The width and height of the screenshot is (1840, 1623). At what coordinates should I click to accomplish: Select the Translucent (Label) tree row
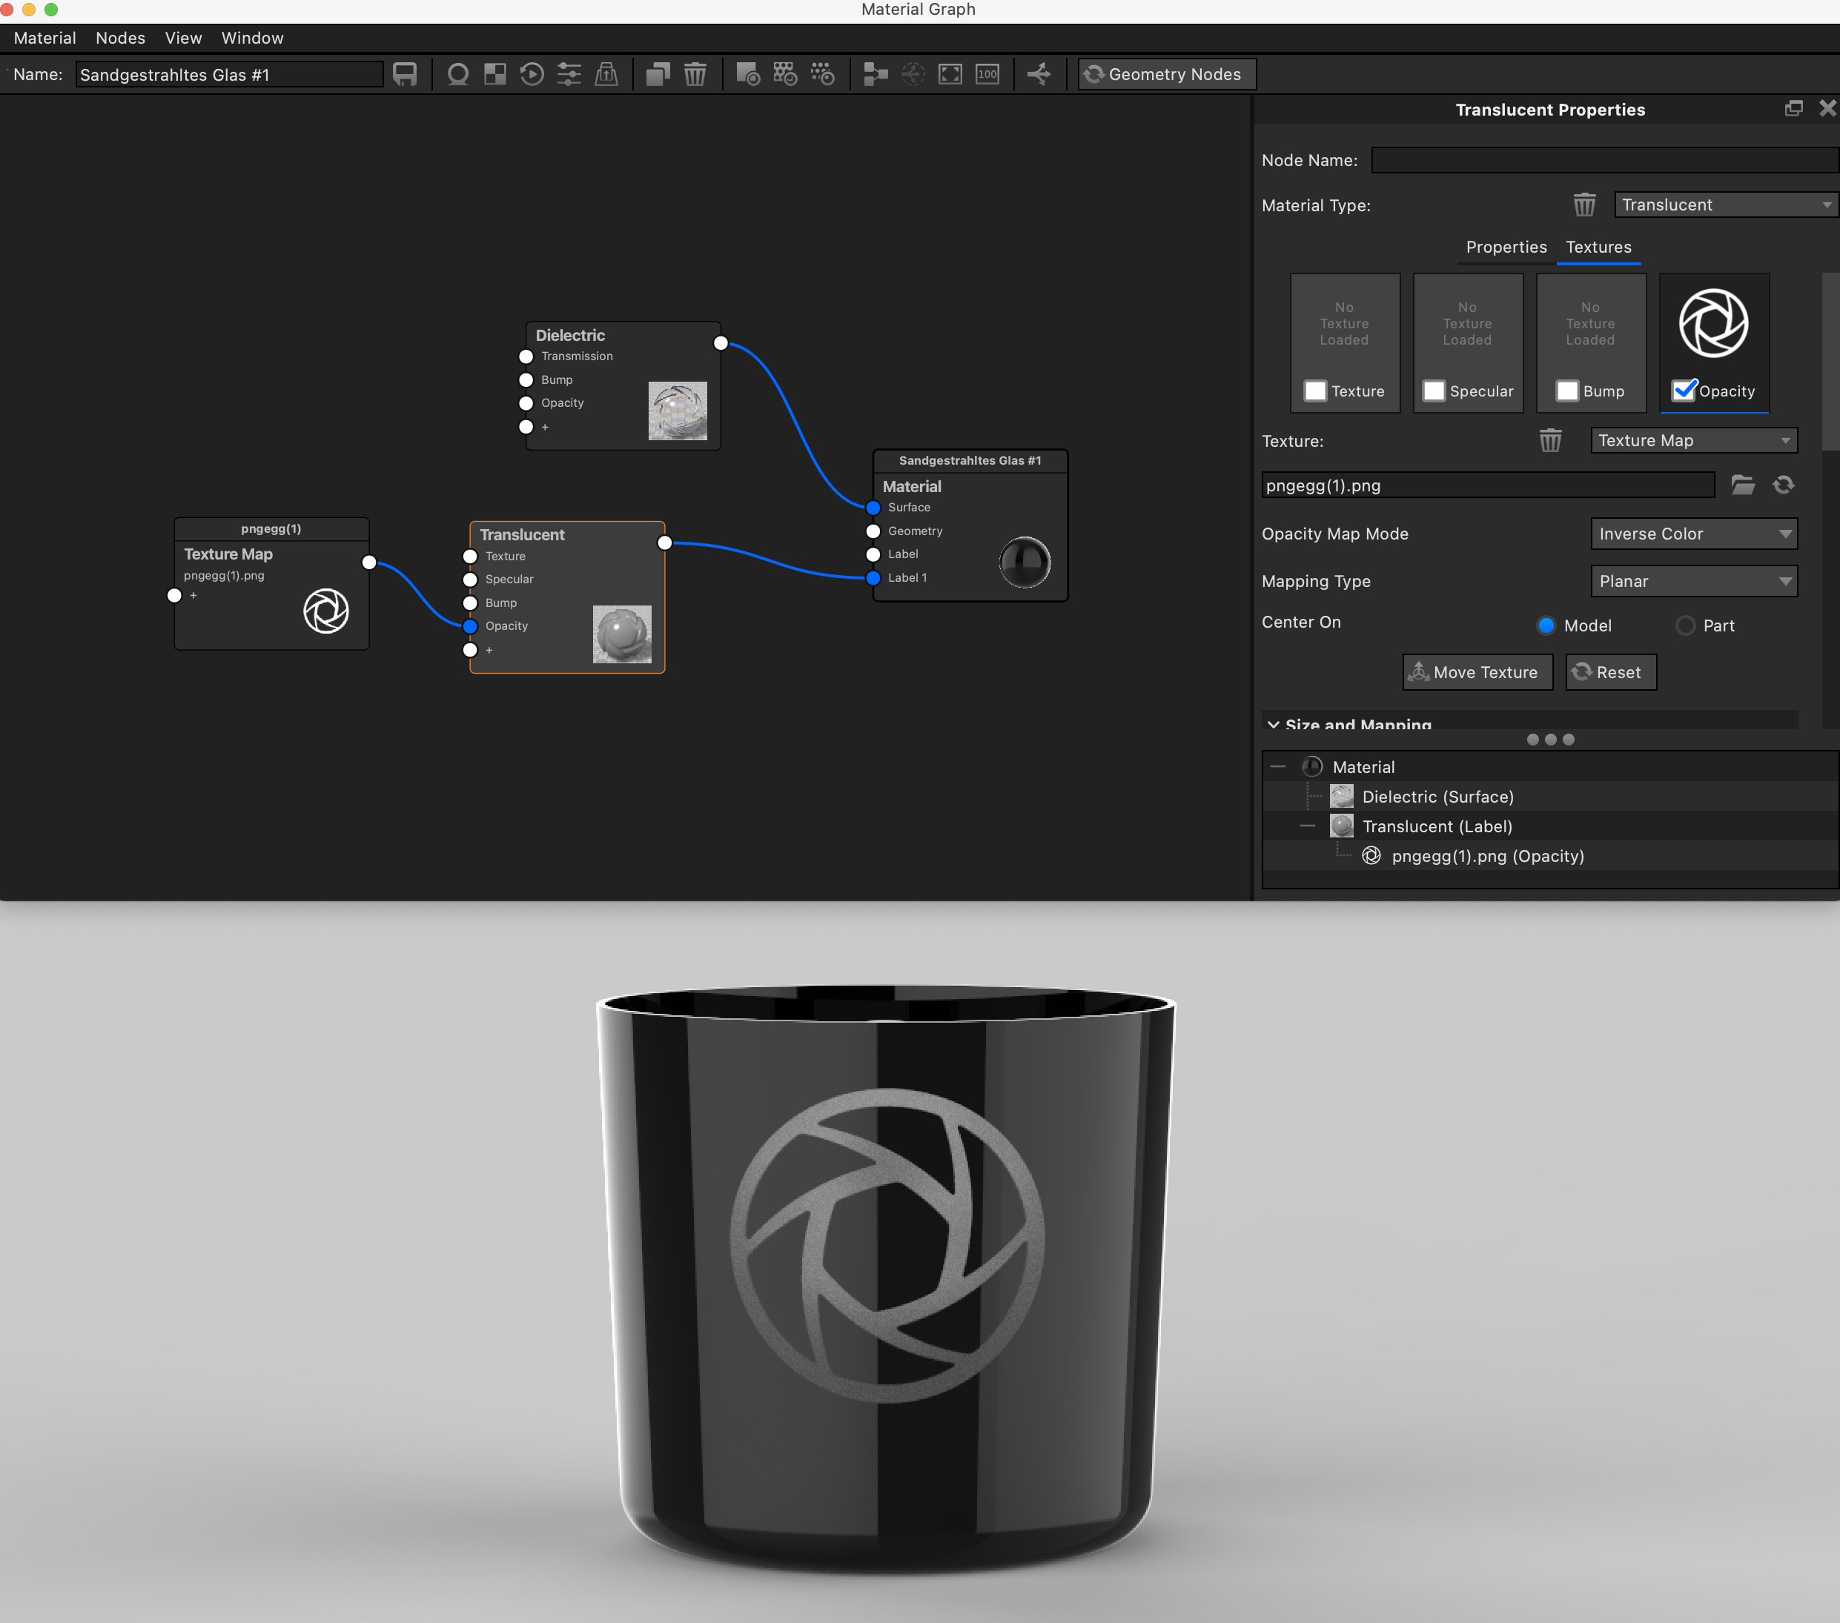(1550, 826)
